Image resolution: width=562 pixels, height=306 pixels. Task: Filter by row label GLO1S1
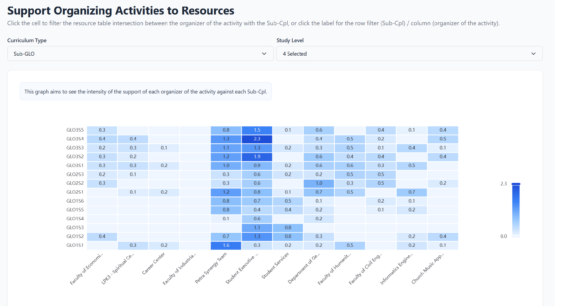[x=75, y=245]
